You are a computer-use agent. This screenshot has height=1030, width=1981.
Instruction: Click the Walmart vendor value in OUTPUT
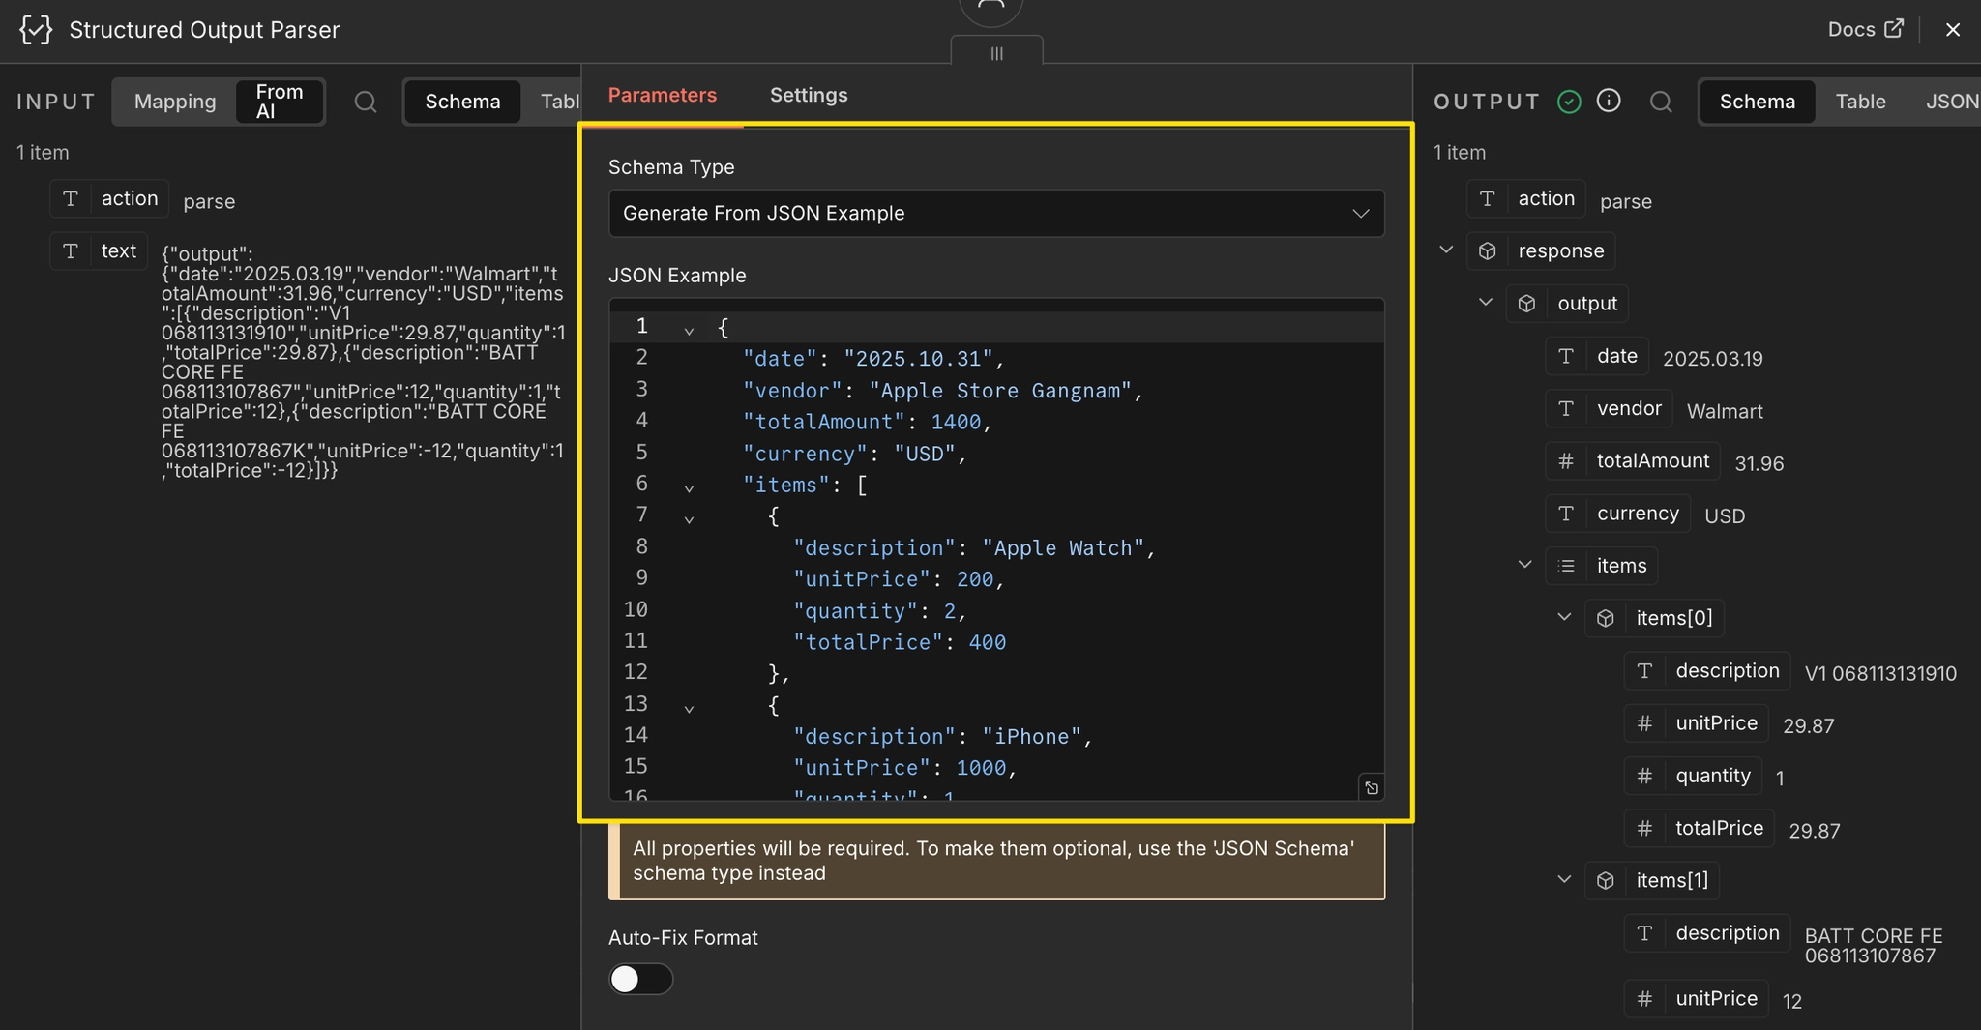[x=1725, y=411]
